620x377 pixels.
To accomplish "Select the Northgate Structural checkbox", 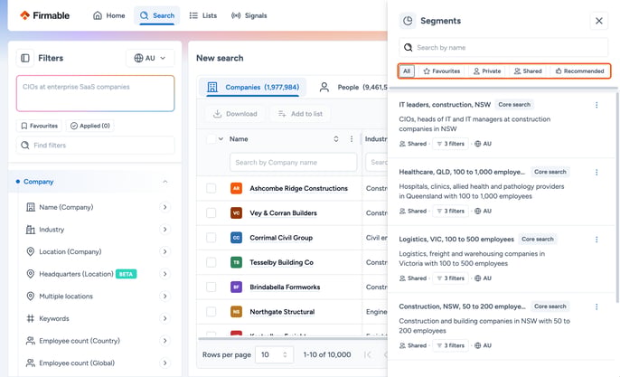I will (x=211, y=312).
